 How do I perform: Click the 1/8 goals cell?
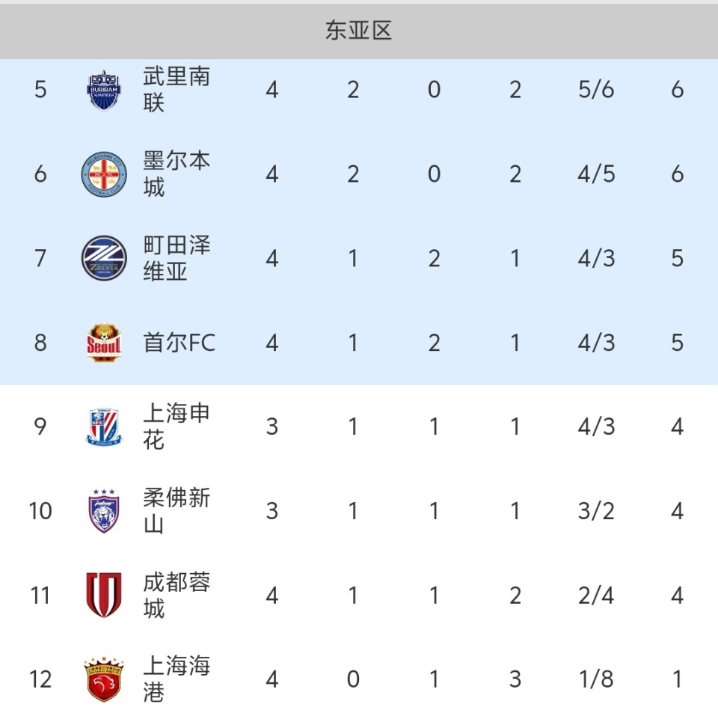[596, 679]
